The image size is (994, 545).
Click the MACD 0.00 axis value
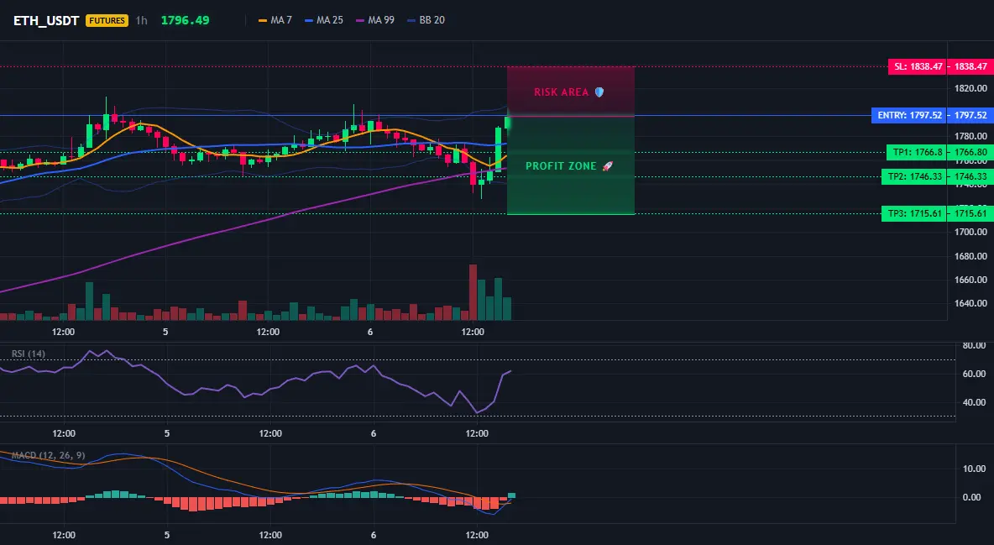(x=972, y=497)
